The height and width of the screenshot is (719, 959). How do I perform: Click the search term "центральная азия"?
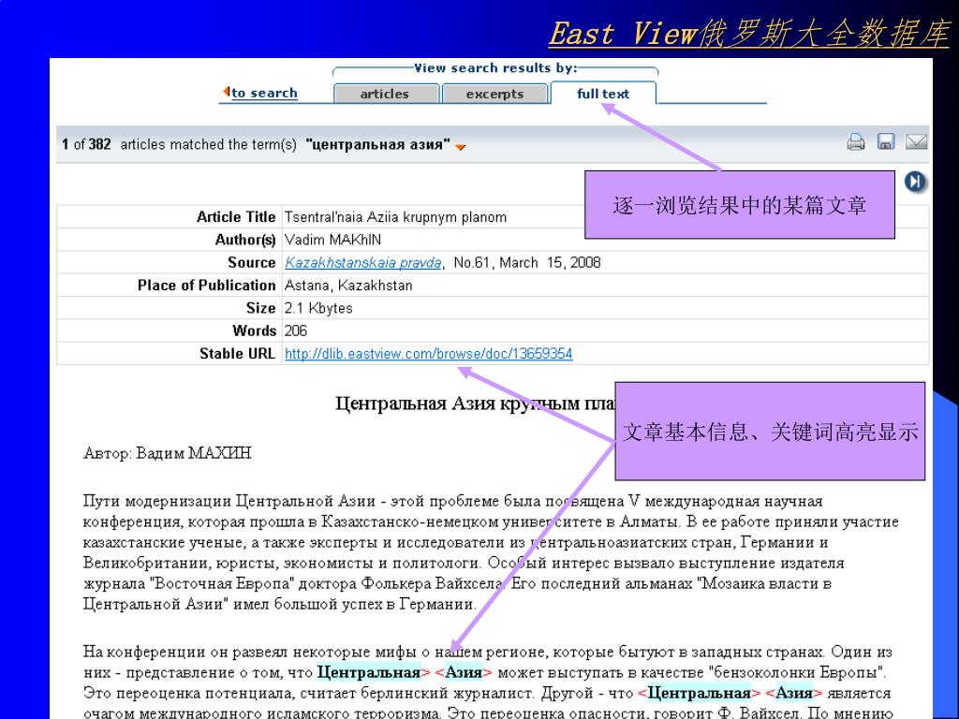pos(378,145)
